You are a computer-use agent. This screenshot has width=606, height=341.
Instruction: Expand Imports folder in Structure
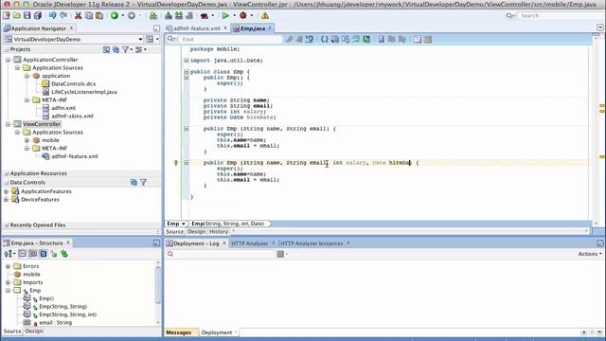point(8,282)
